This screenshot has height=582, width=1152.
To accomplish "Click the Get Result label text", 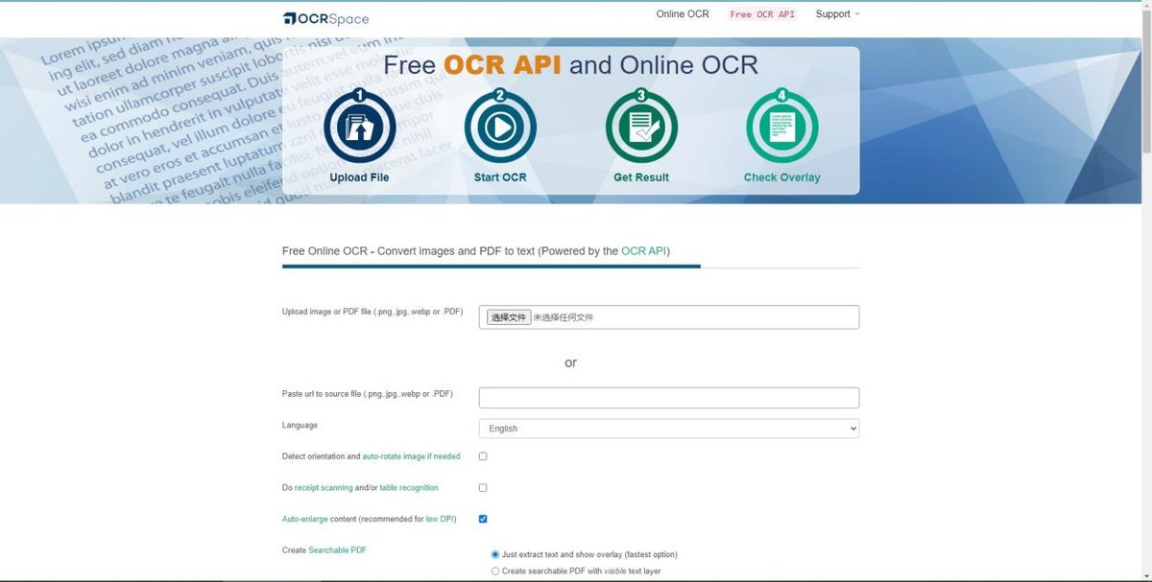I will [x=641, y=177].
